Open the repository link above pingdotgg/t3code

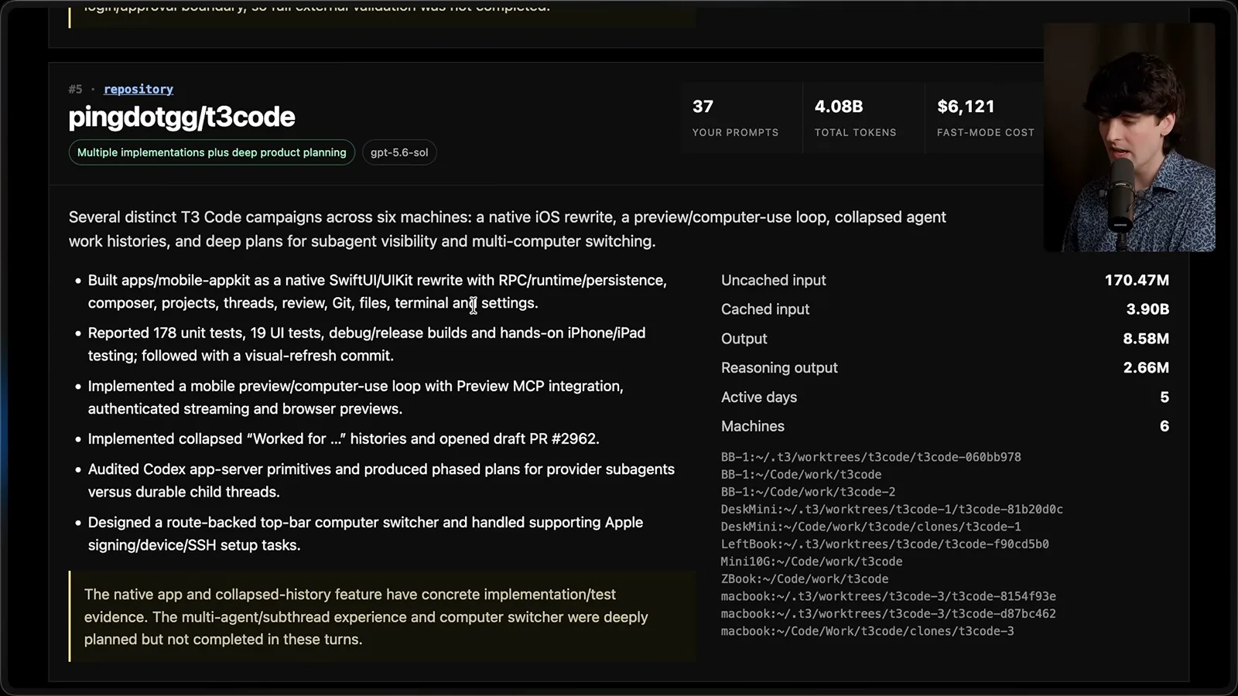139,89
